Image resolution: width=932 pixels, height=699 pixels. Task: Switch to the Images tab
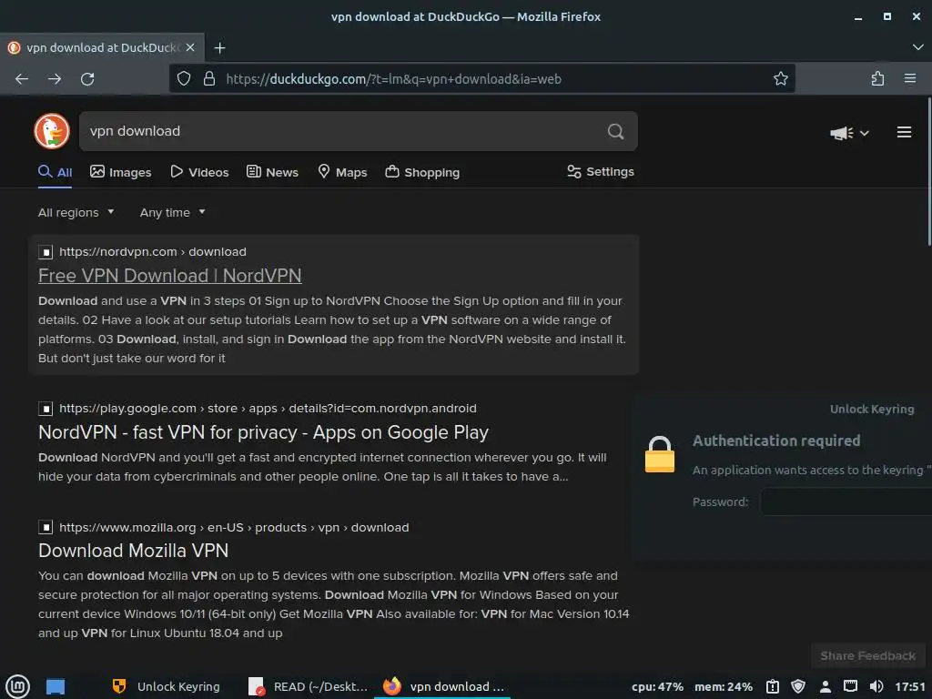point(121,172)
